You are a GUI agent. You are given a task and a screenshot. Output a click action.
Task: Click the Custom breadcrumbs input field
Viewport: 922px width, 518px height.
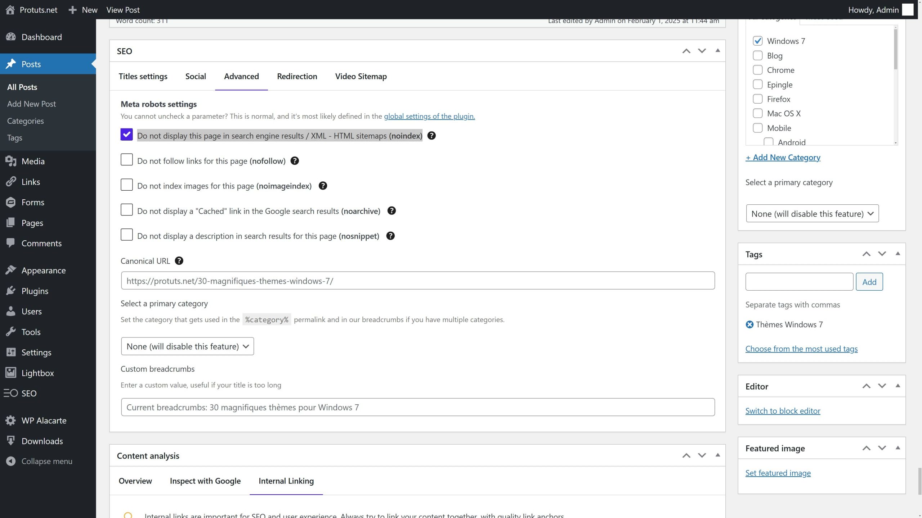point(417,407)
